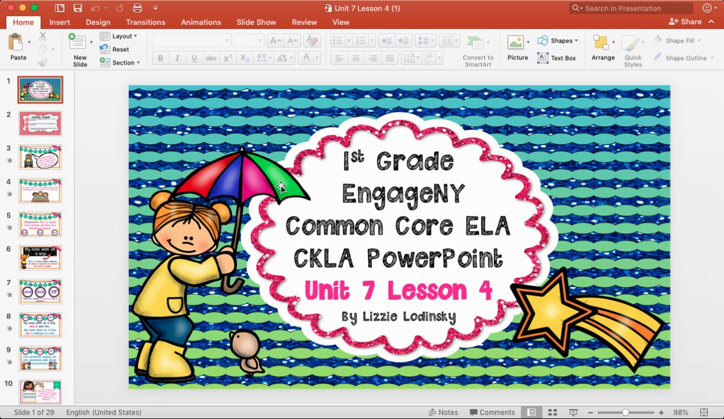724x419 pixels.
Task: Toggle Italic formatting
Action: click(x=177, y=58)
